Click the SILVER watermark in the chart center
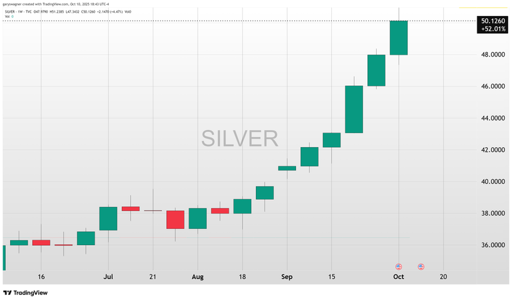Screen dimensions: 512x301 click(x=240, y=139)
